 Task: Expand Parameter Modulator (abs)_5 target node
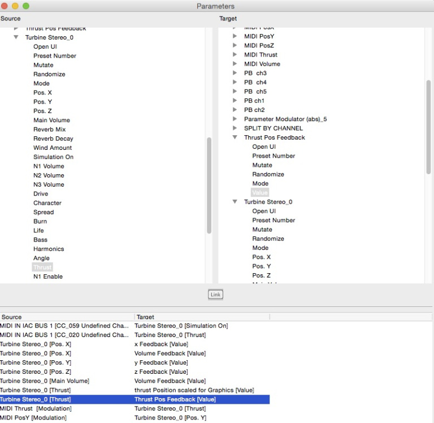pyautogui.click(x=235, y=119)
